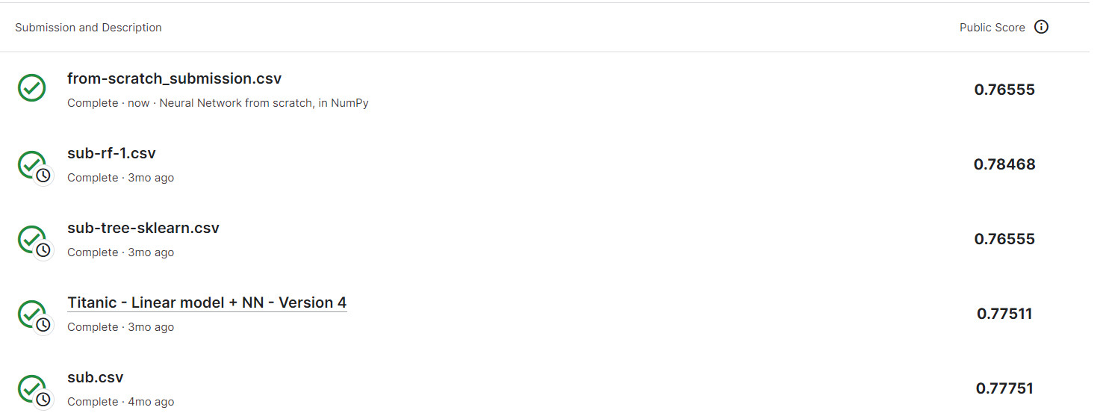Click the status icon beside sub-rf-1.csv
The width and height of the screenshot is (1103, 419).
click(32, 164)
